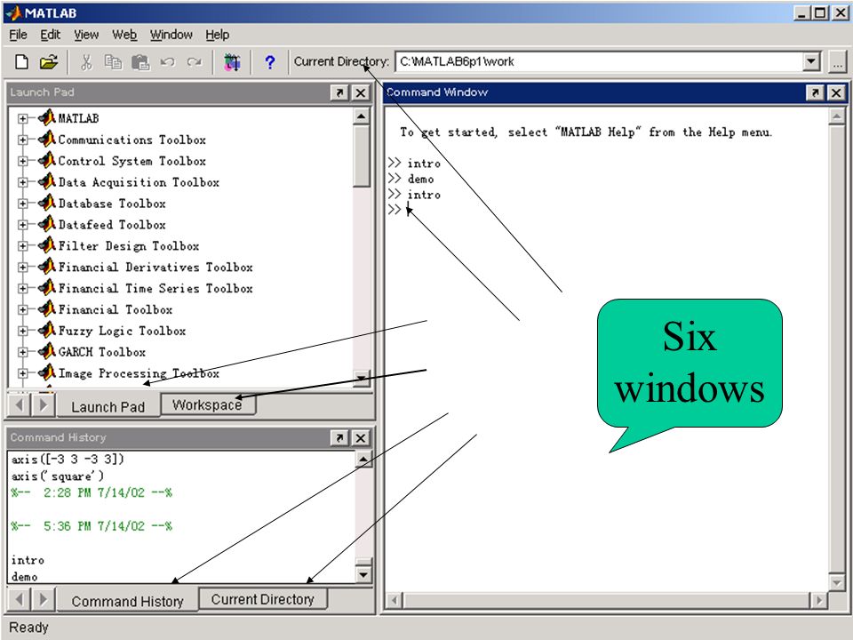Screen dimensions: 853x640
Task: Click the Current Directory path field
Action: (x=599, y=61)
